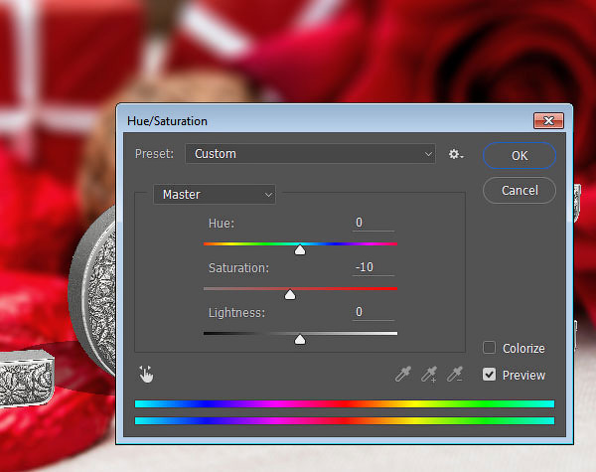Select the plain eyedropper tool
Viewport: 596px width, 472px height.
pyautogui.click(x=403, y=374)
